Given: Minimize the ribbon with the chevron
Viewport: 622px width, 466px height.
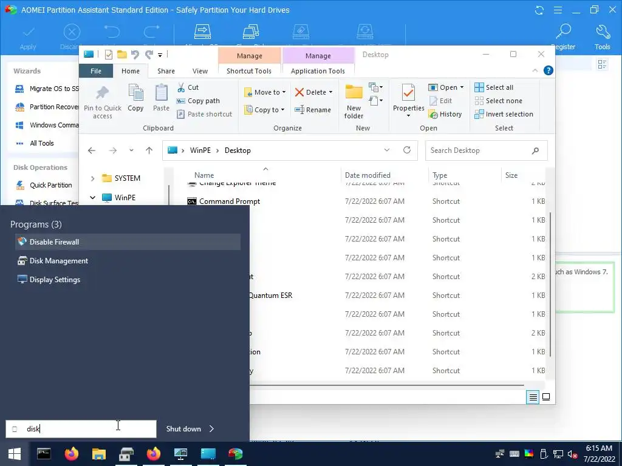Looking at the screenshot, I should pyautogui.click(x=535, y=70).
